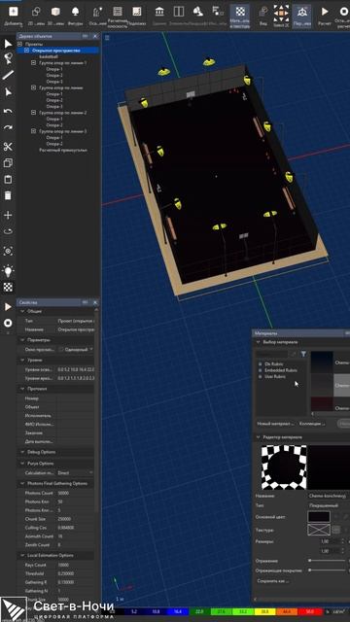Expand the Embedded Rubric material category

coord(261,370)
